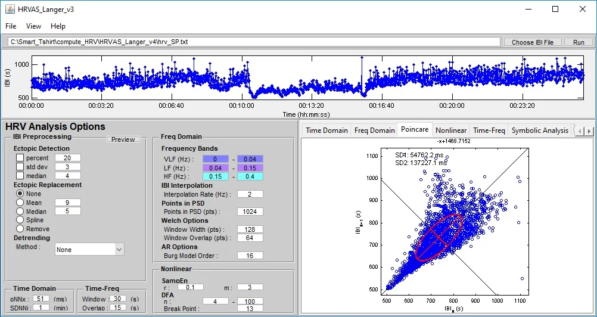Click the HF lower bound 0.15 field
This screenshot has height=317, width=597.
pyautogui.click(x=215, y=176)
